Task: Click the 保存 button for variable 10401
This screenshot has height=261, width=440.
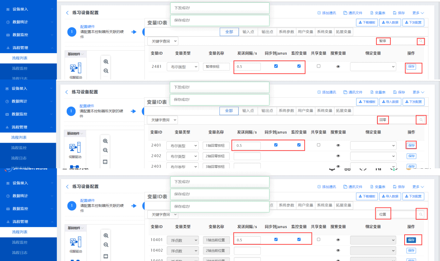Action: 411,240
